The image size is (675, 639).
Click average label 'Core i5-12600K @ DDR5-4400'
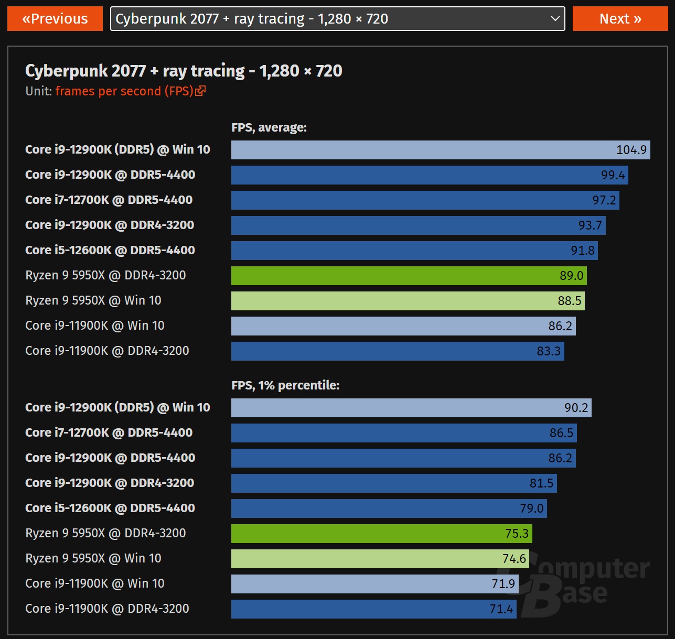[x=110, y=251]
